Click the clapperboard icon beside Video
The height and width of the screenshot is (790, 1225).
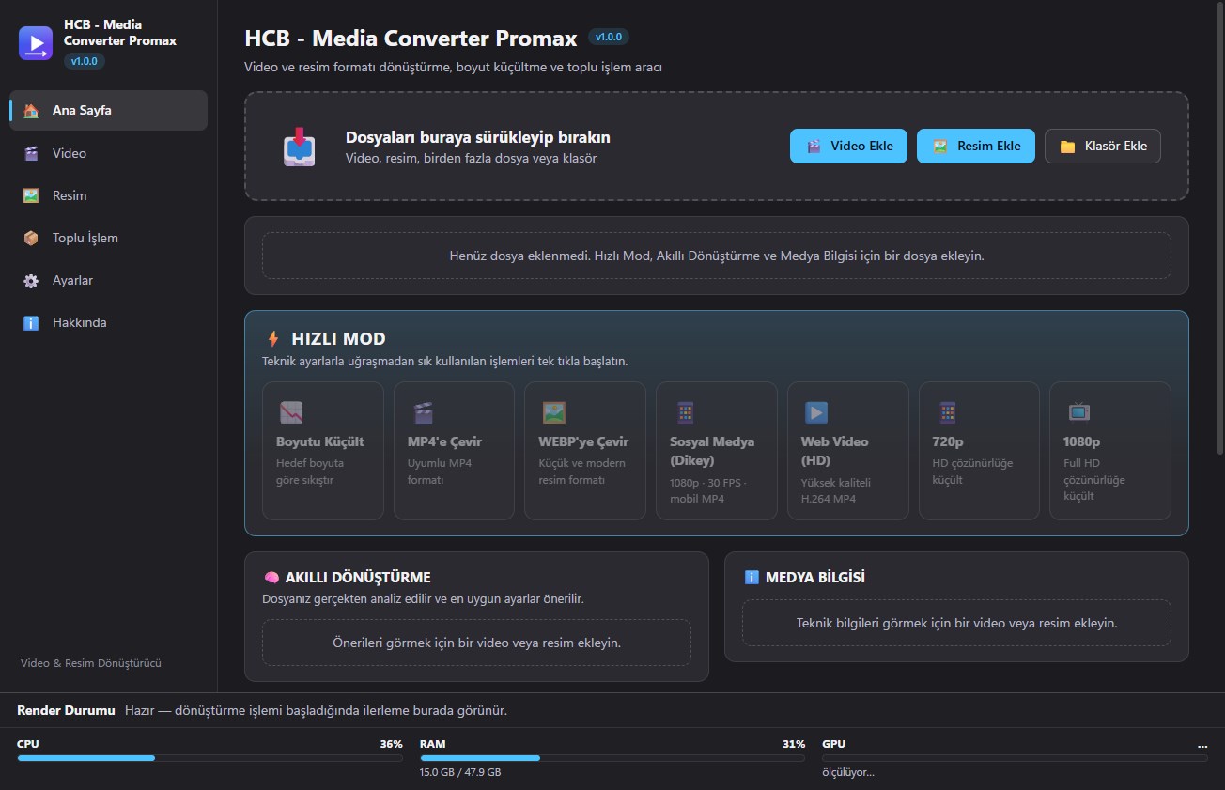coord(31,153)
